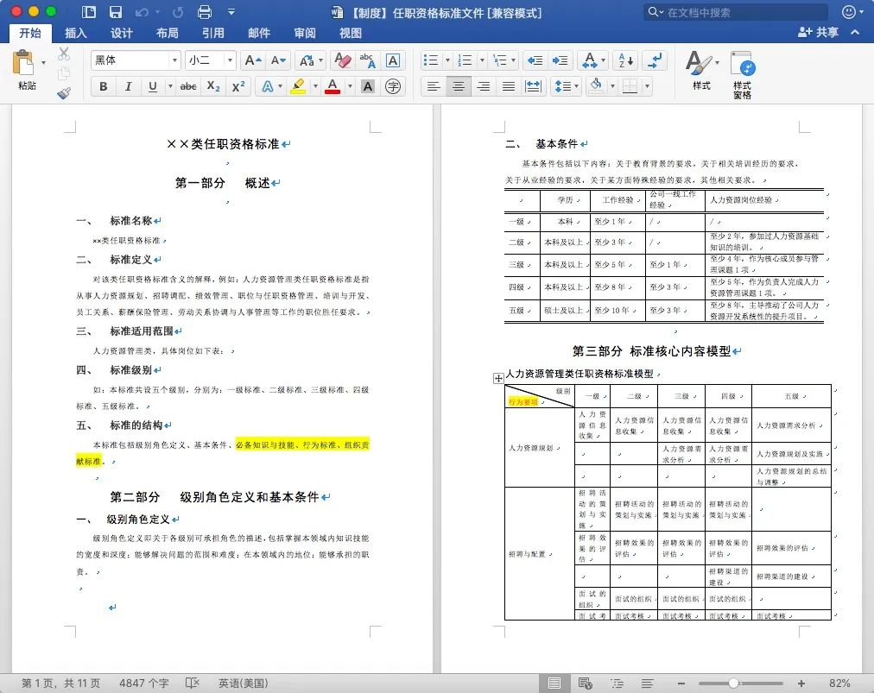Click the 共享 share button
Image resolution: width=874 pixels, height=693 pixels.
(818, 32)
